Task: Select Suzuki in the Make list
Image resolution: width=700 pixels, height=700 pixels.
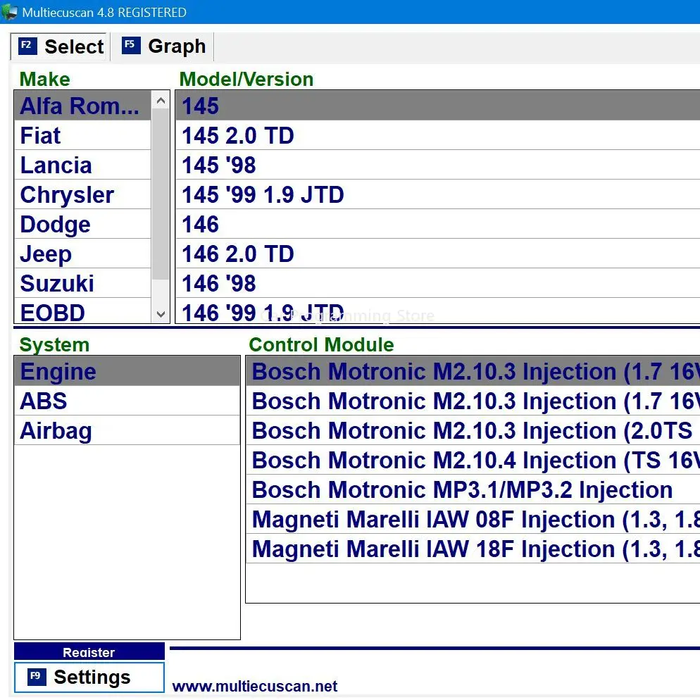Action: tap(82, 283)
